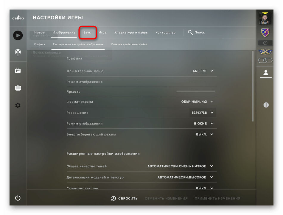Open the inventory briefcase icon

(x=18, y=71)
